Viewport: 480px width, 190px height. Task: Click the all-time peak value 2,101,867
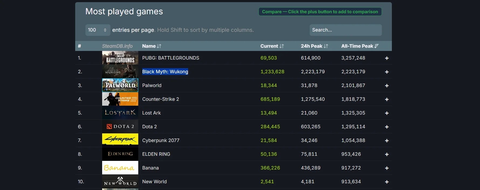click(x=353, y=85)
